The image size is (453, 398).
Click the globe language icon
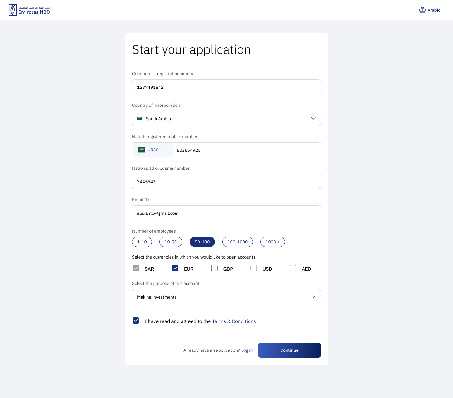point(422,10)
